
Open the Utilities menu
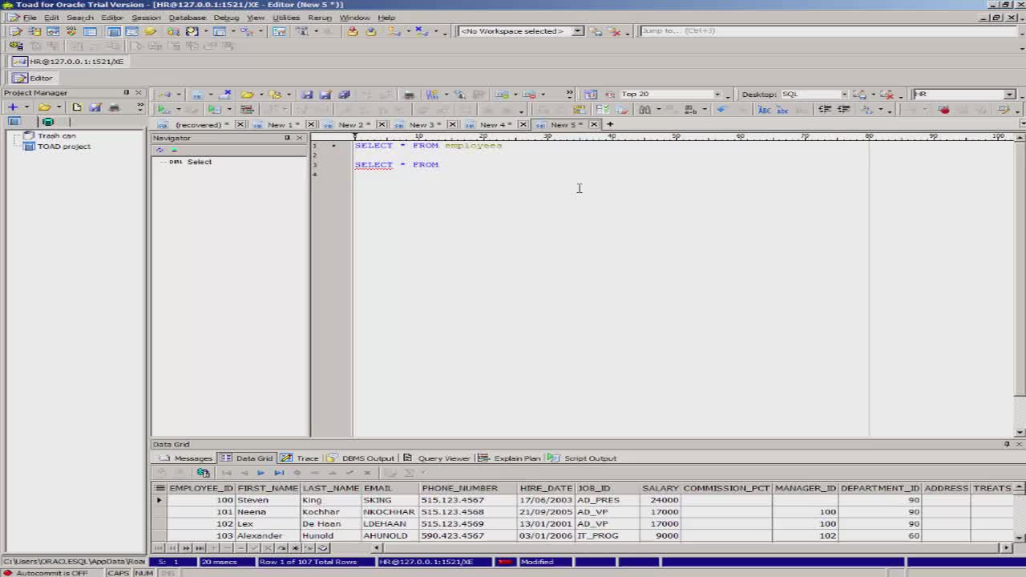[x=286, y=17]
